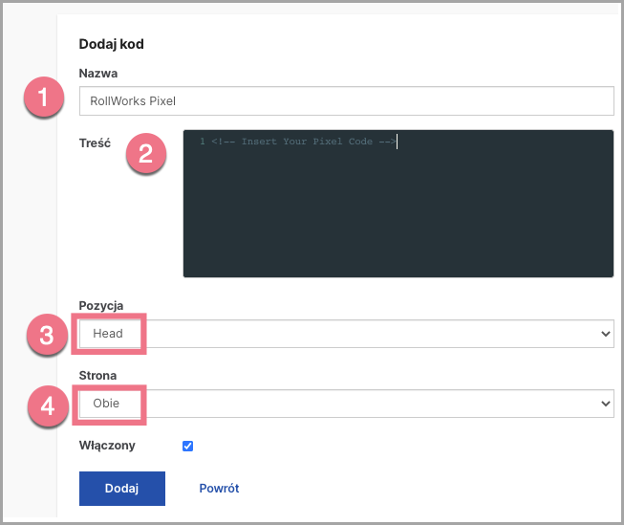Select the Obie value in Strona
624x525 pixels.
pyautogui.click(x=106, y=404)
